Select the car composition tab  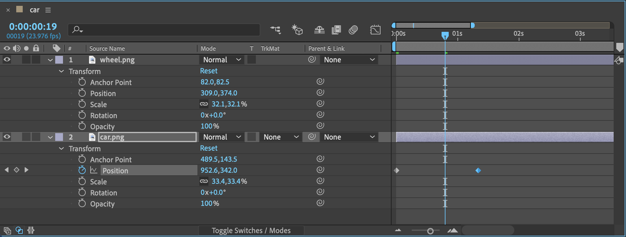click(x=34, y=10)
